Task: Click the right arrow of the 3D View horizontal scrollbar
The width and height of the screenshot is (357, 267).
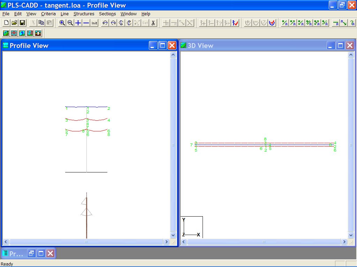Action: click(344, 242)
